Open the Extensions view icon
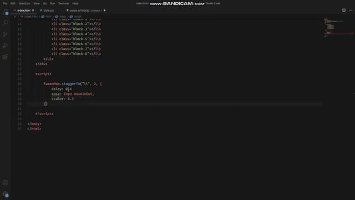Image resolution: width=355 pixels, height=200 pixels. [x=6, y=57]
